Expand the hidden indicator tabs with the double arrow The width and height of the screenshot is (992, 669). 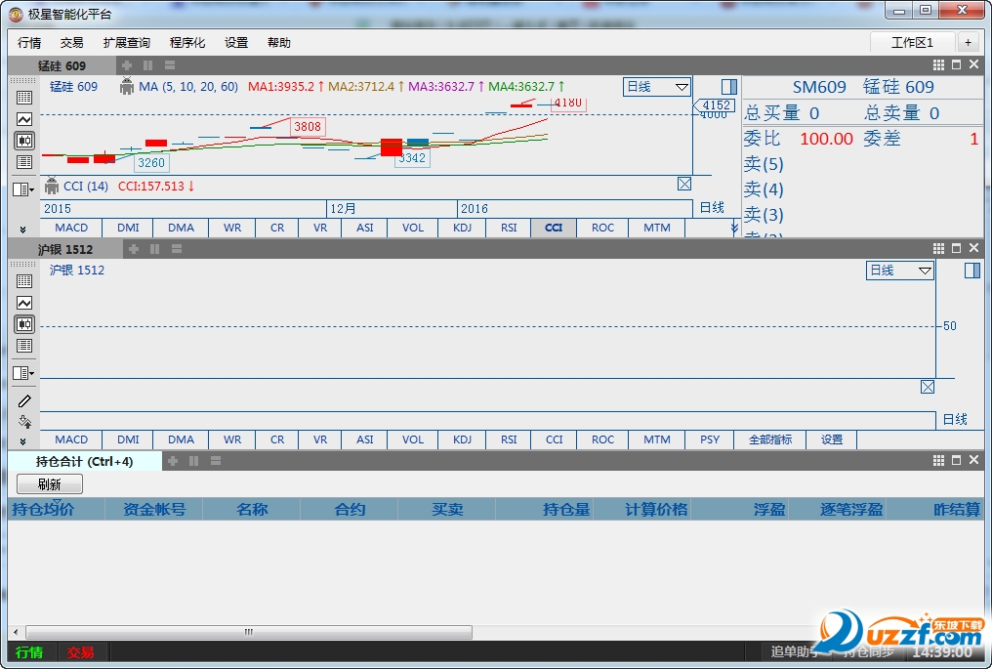pos(734,228)
